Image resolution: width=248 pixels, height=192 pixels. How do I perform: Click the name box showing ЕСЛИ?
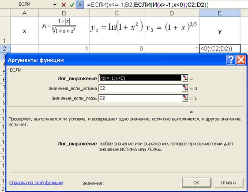(25, 4)
